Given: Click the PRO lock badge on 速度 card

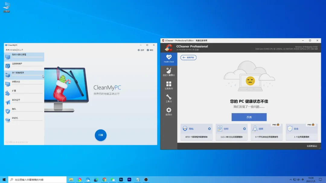Looking at the screenshot, I should pos(276,125).
